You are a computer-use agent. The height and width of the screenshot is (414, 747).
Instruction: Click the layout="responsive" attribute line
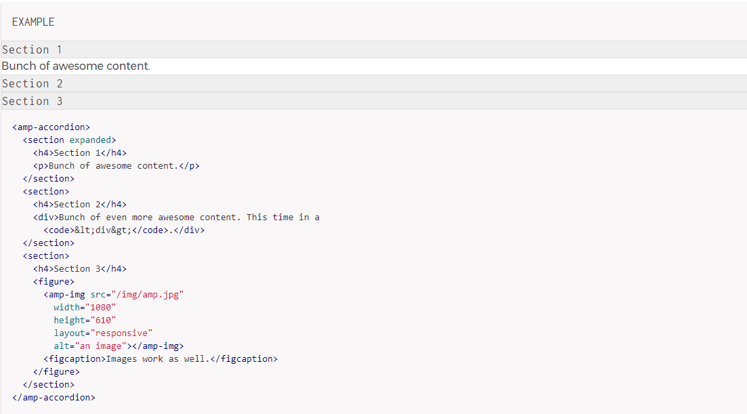[x=104, y=333]
